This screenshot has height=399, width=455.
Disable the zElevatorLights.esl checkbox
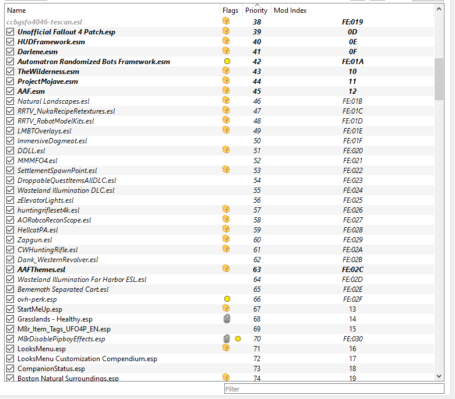pos(10,200)
